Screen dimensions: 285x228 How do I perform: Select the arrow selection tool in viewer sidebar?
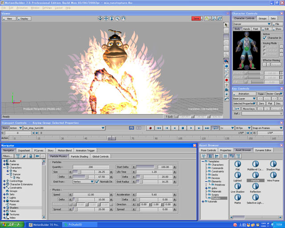[x=226, y=25]
